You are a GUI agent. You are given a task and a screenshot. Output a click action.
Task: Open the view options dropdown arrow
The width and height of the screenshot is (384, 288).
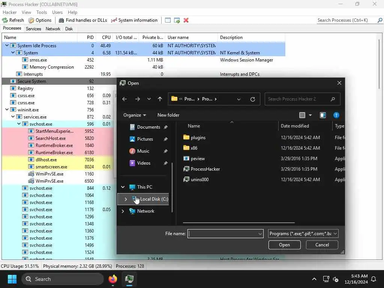tap(310, 115)
